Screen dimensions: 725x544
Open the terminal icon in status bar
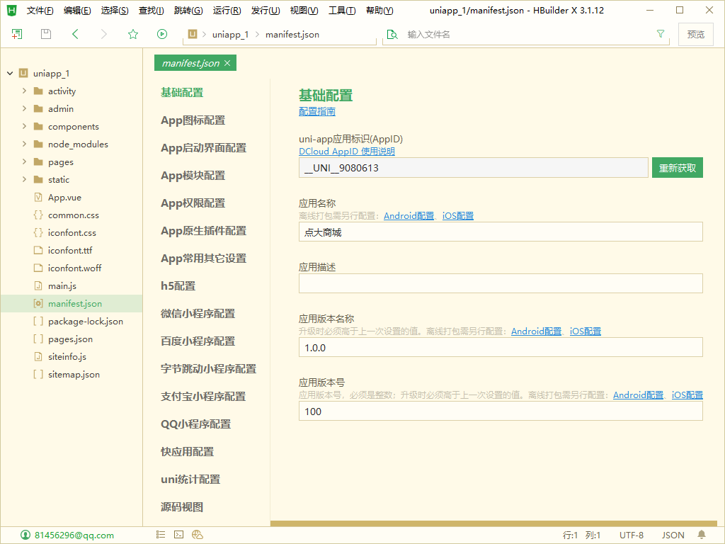click(x=179, y=535)
